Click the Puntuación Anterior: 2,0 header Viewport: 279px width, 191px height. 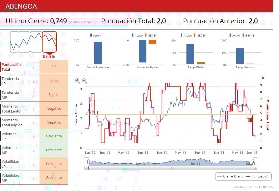point(220,21)
